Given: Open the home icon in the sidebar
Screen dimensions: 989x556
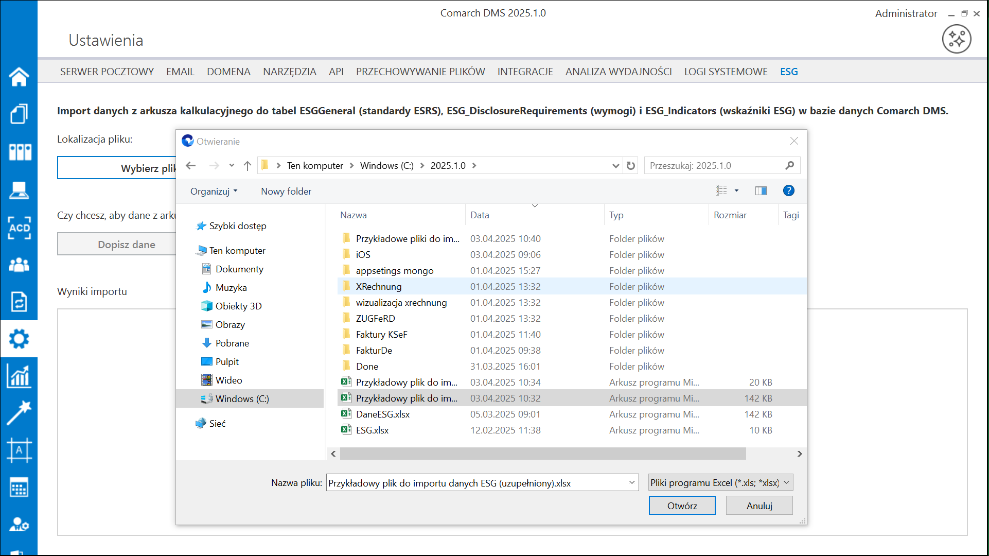Looking at the screenshot, I should click(x=19, y=77).
